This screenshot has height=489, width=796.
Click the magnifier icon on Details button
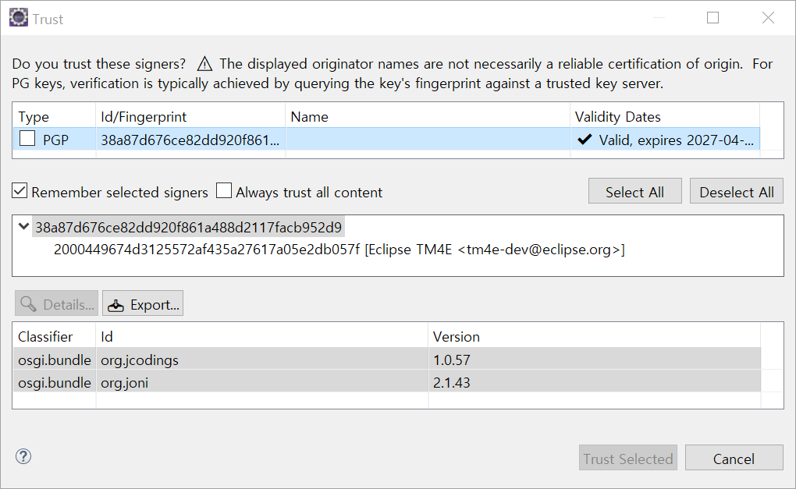pyautogui.click(x=28, y=305)
